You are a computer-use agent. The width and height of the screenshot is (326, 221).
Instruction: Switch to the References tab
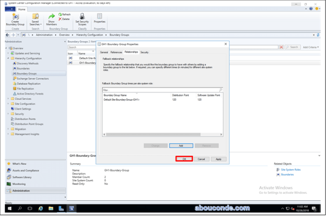pos(116,53)
